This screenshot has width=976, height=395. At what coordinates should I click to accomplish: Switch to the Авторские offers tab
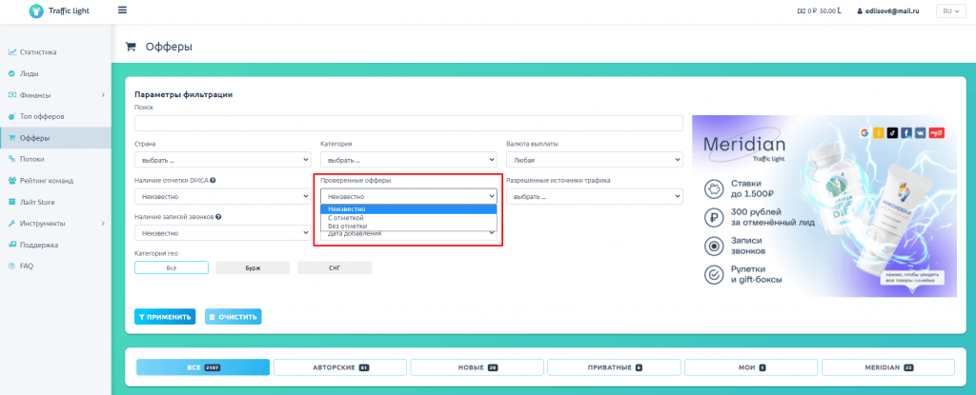pyautogui.click(x=340, y=367)
